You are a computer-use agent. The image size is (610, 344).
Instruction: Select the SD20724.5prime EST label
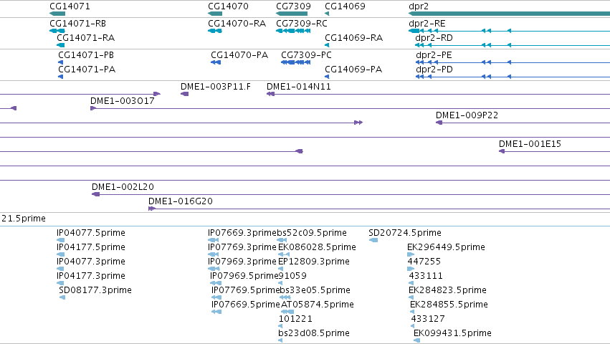tap(405, 233)
